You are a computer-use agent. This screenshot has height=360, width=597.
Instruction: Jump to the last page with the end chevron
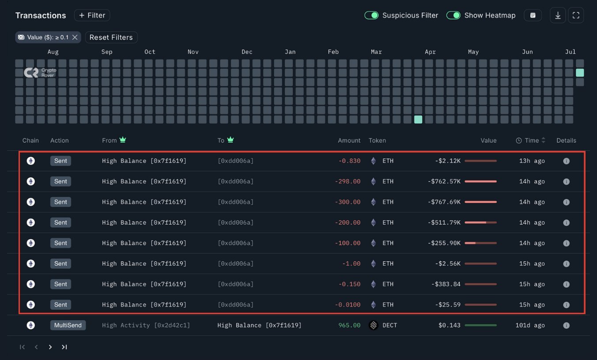64,347
